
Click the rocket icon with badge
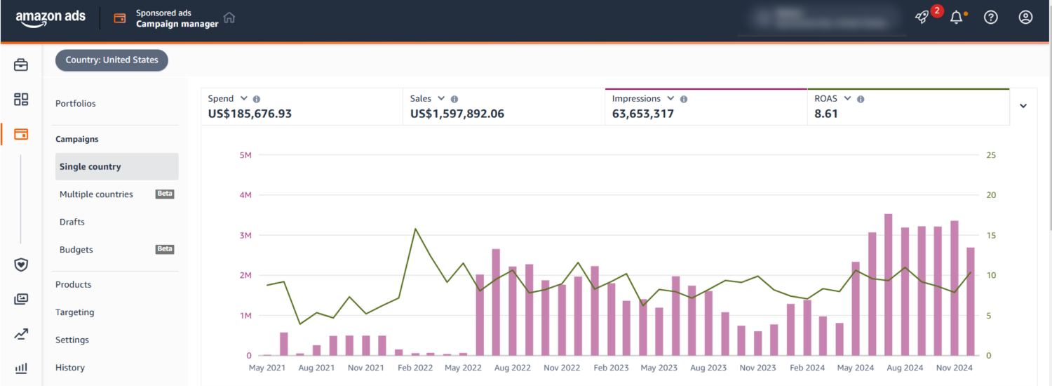click(923, 18)
